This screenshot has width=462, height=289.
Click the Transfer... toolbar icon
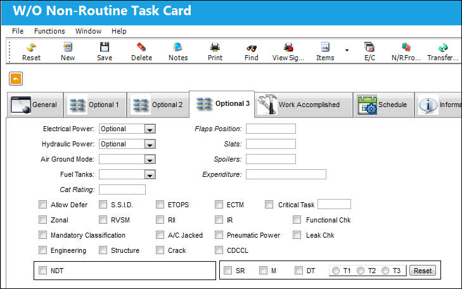click(x=443, y=48)
